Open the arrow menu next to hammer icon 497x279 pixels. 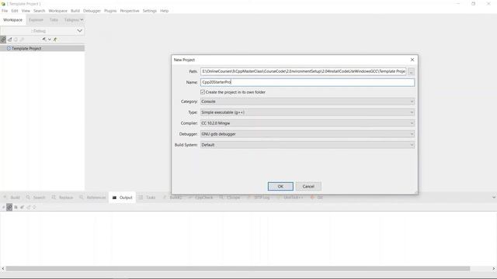point(50,40)
